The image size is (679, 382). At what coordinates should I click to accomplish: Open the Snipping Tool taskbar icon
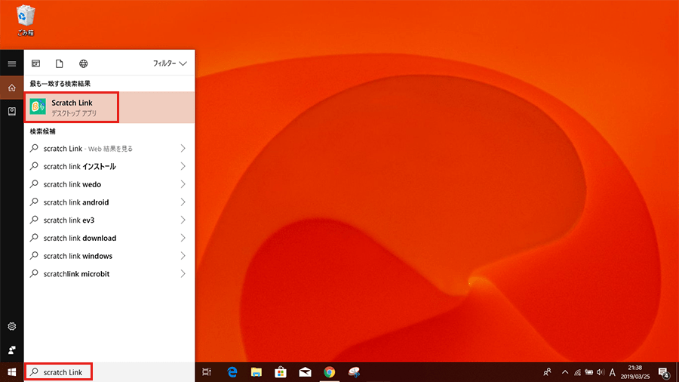point(354,372)
